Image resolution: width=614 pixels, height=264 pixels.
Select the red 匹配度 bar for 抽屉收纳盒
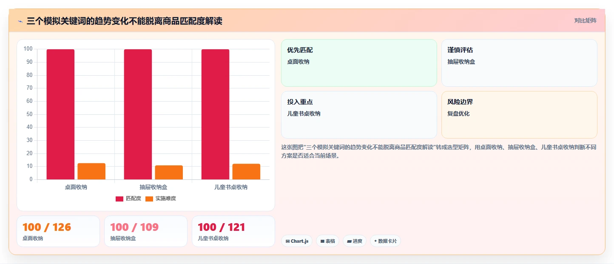pos(138,114)
